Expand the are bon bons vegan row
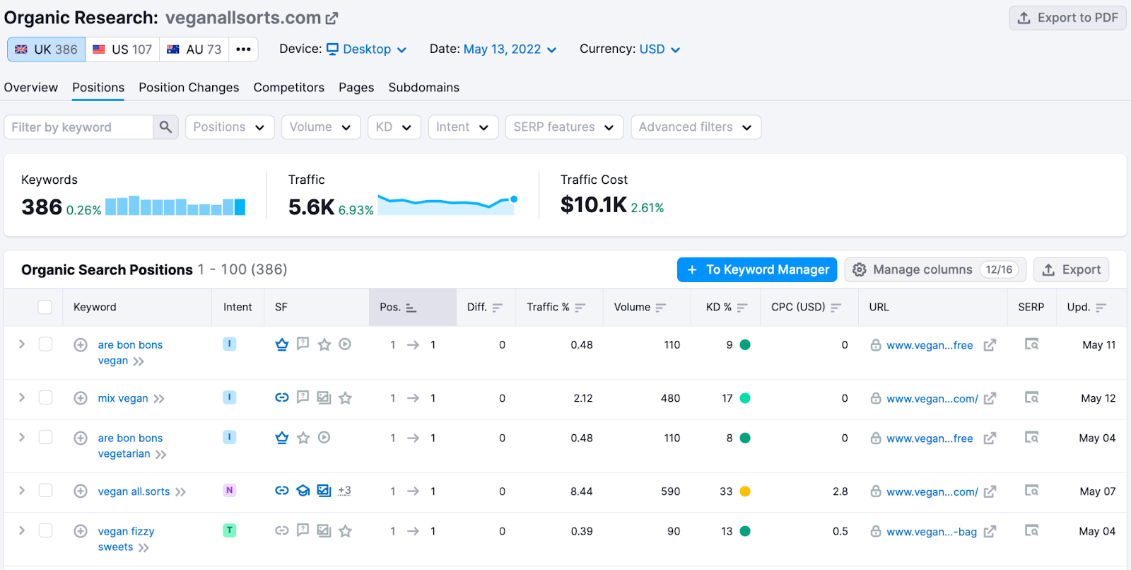This screenshot has width=1131, height=570. (22, 344)
